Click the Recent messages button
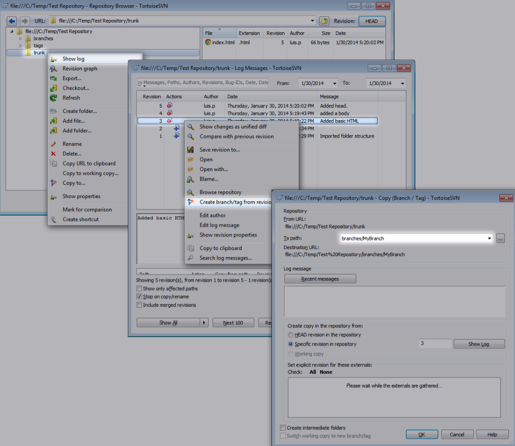Image resolution: width=515 pixels, height=446 pixels. pyautogui.click(x=320, y=279)
